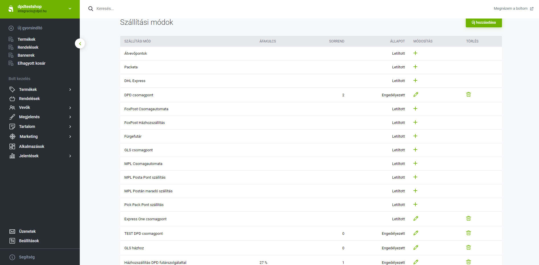Open Beállítások in the sidebar

point(29,241)
